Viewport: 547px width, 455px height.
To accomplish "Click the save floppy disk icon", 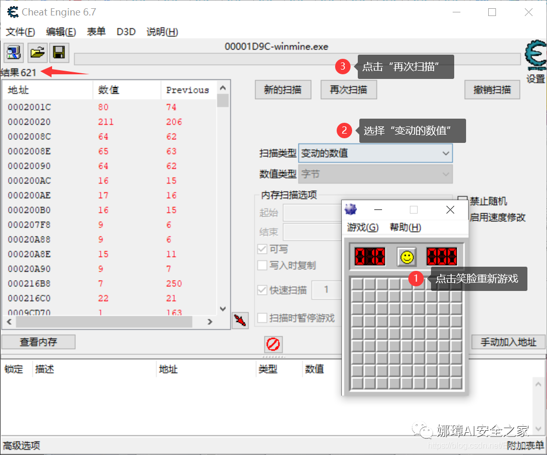I will 59,53.
